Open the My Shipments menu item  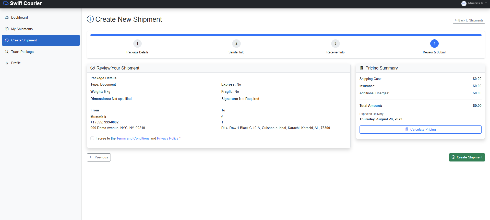coord(22,29)
